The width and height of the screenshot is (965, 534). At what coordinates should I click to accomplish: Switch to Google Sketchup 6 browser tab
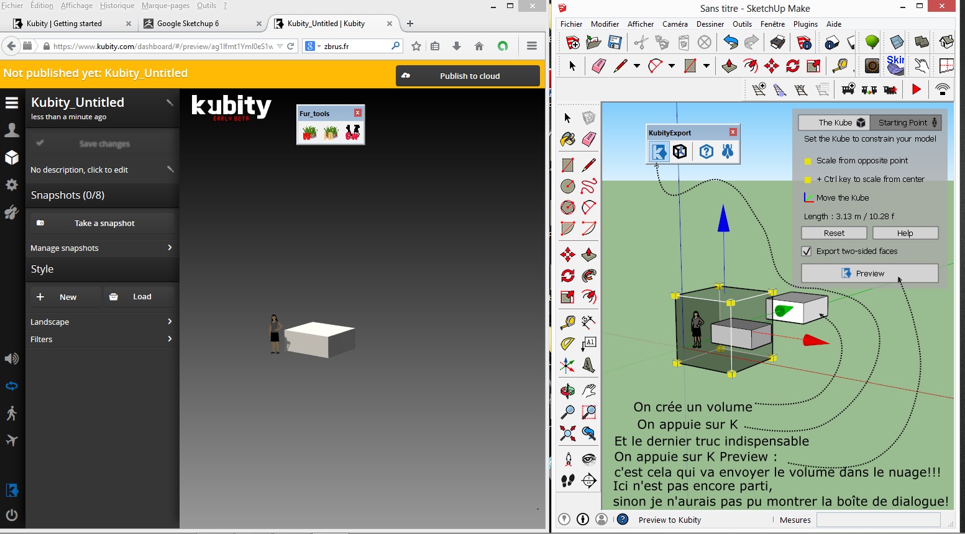(203, 24)
